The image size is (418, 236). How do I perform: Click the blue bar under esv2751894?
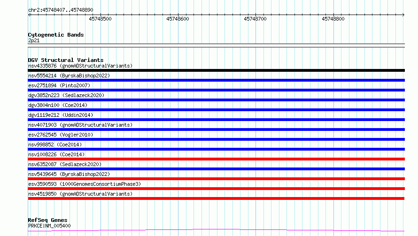click(216, 90)
